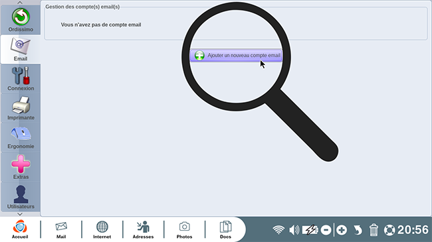Open the trash bin icon
This screenshot has width=432, height=242.
click(374, 229)
